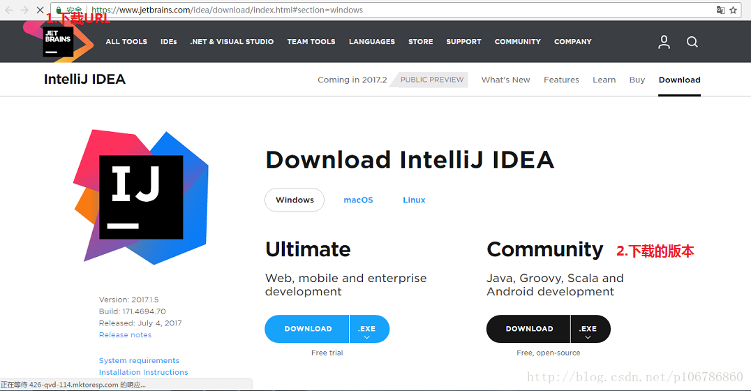Viewport: 751px width, 391px height.
Task: Go to What's New page
Action: 506,80
